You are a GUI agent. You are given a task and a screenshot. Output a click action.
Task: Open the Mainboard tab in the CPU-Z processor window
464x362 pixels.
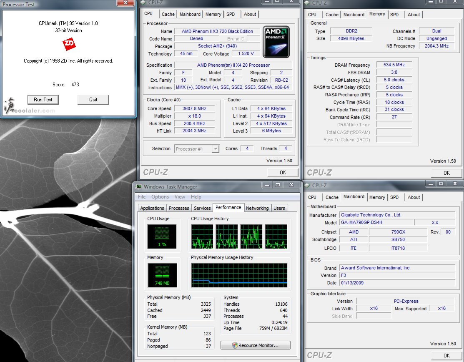click(x=190, y=14)
